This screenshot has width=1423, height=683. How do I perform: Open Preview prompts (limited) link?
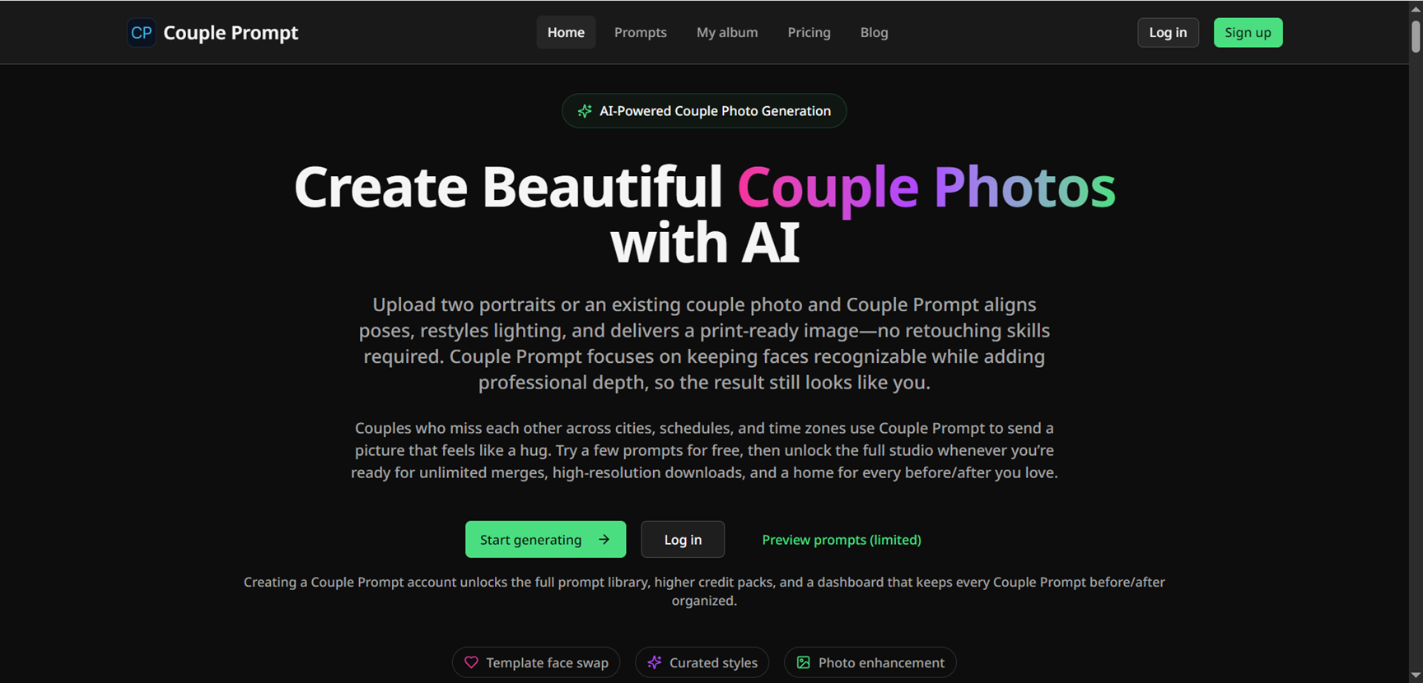pos(842,540)
